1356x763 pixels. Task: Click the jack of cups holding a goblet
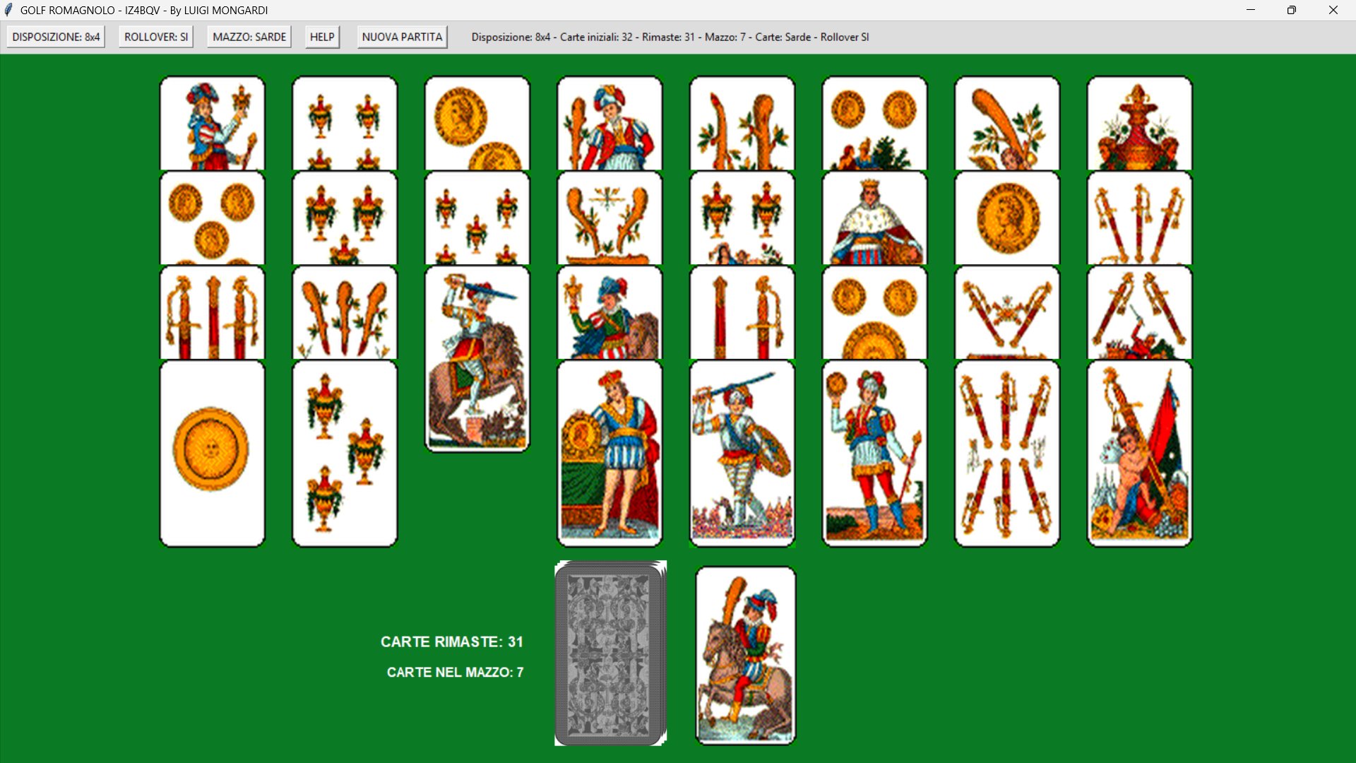(x=213, y=124)
